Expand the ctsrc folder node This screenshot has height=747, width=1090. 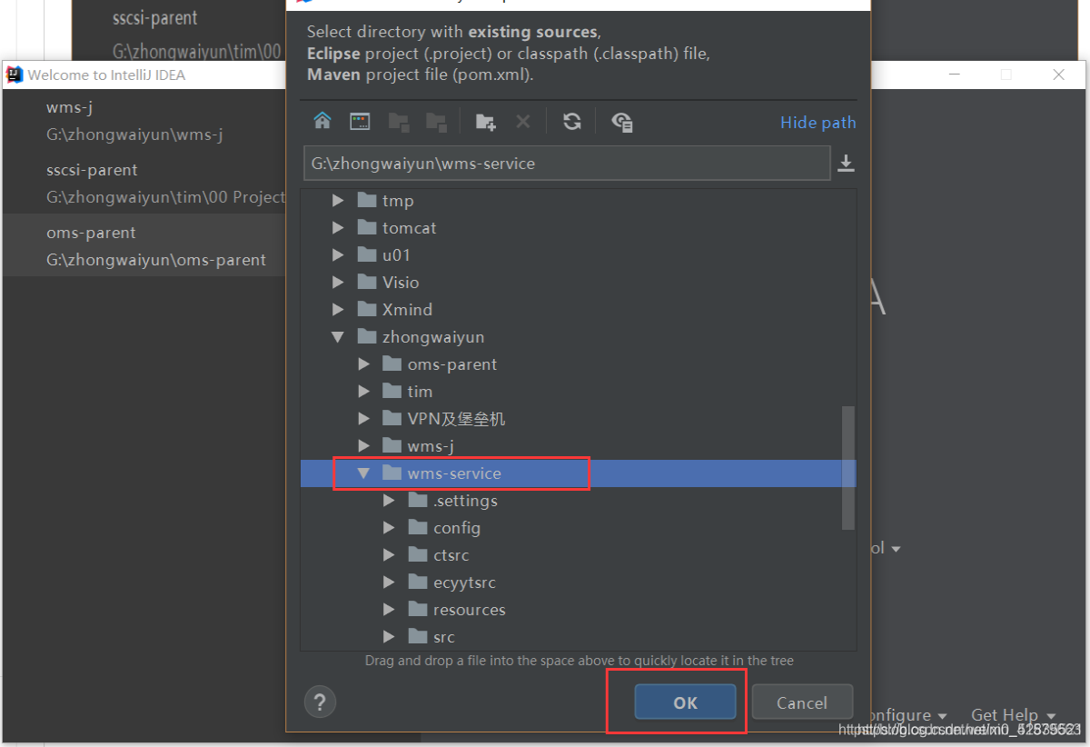pos(389,554)
